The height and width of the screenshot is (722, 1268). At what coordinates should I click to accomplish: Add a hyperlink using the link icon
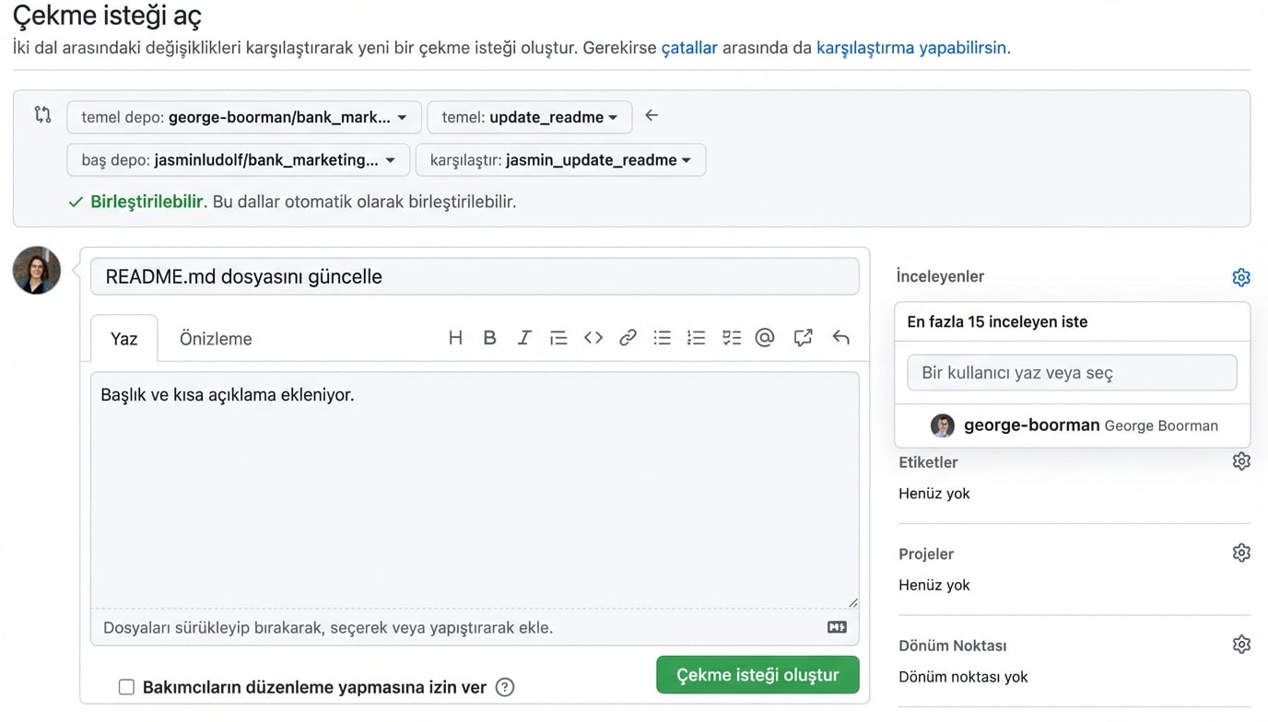coord(628,337)
